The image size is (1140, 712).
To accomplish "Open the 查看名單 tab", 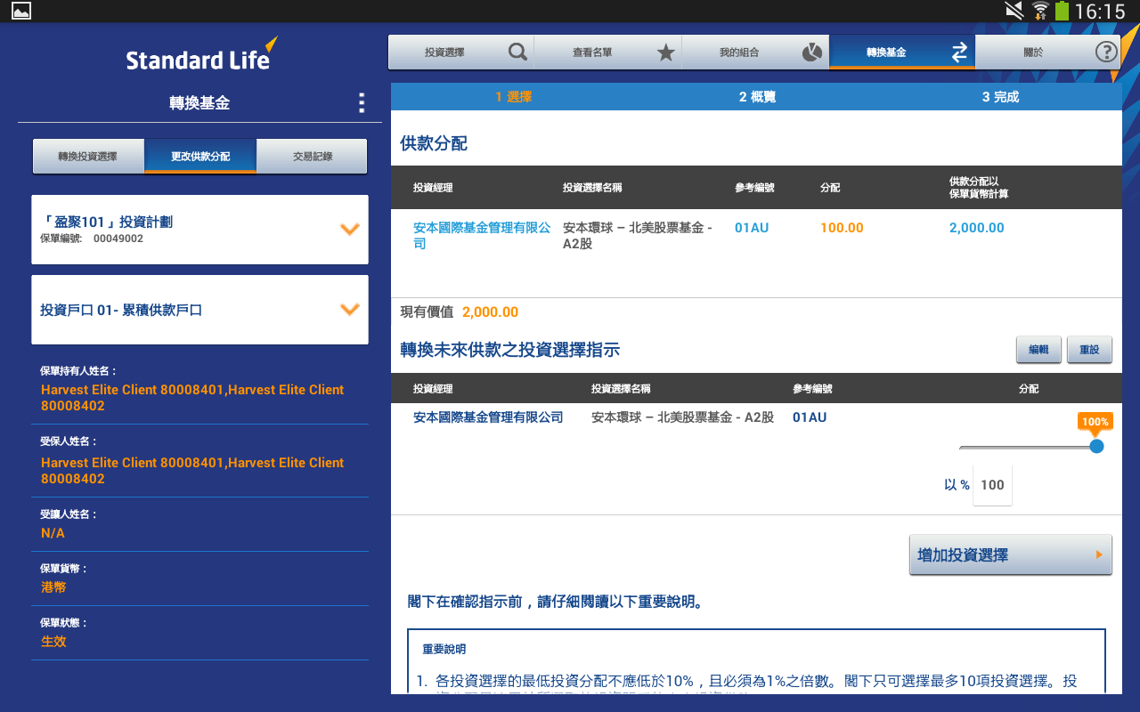I will tap(608, 53).
